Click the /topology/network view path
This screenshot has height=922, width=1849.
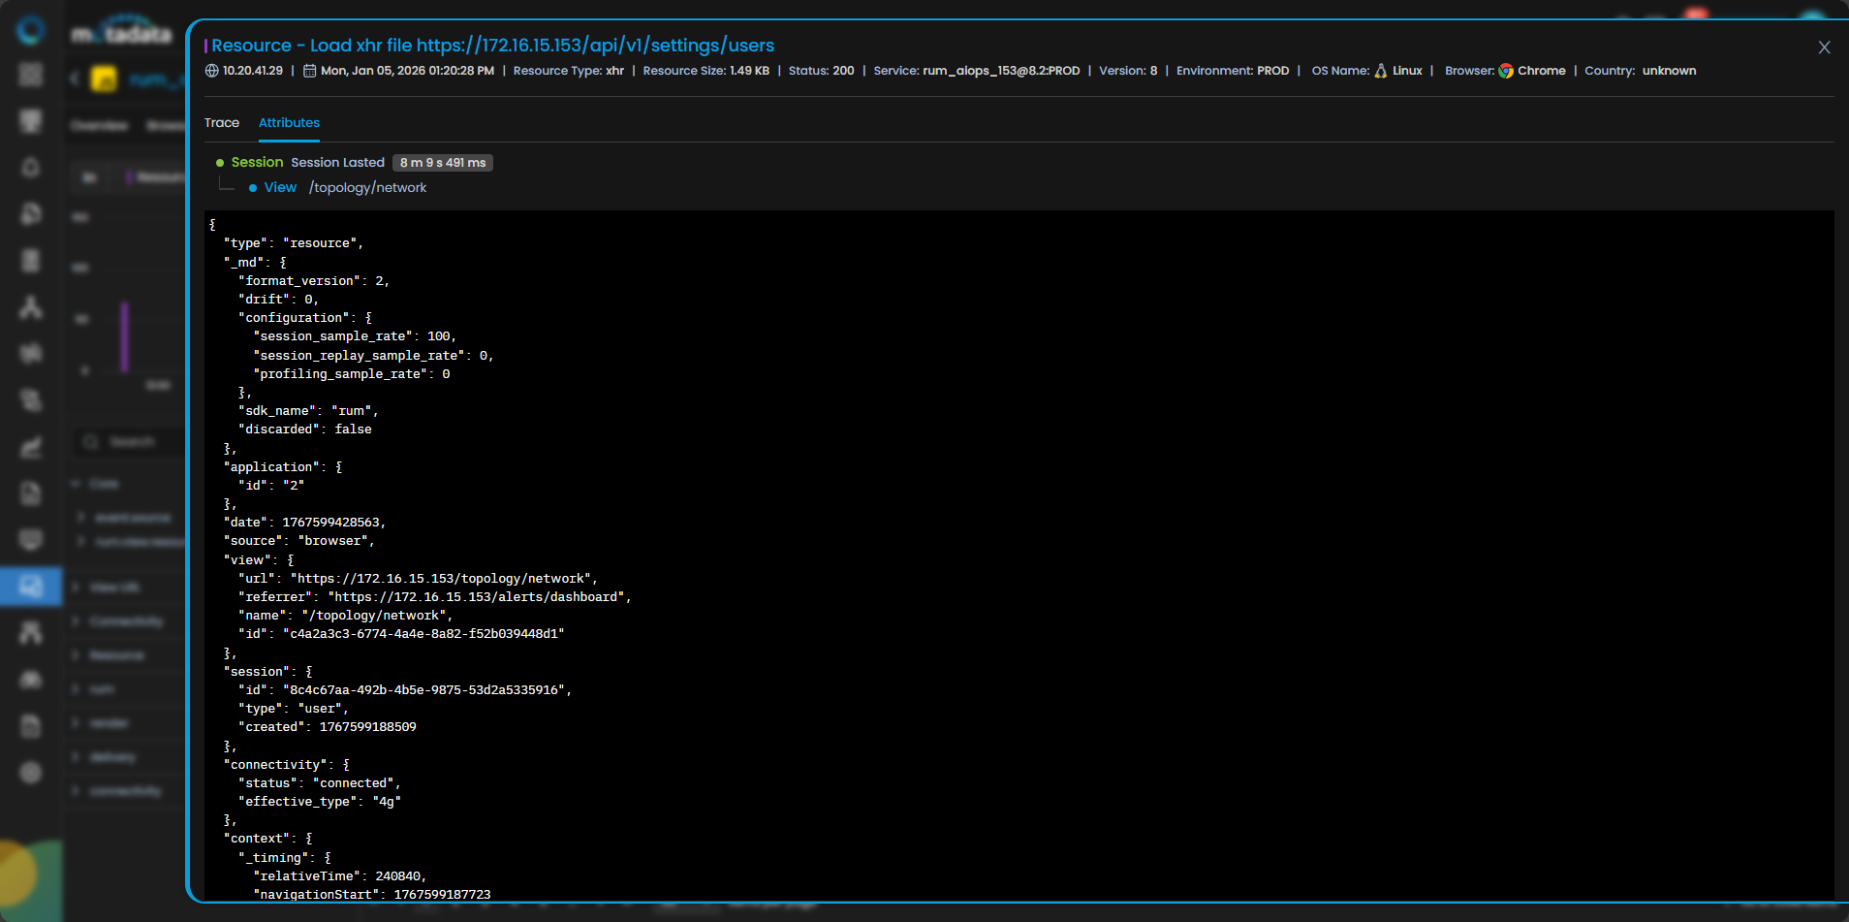(367, 188)
